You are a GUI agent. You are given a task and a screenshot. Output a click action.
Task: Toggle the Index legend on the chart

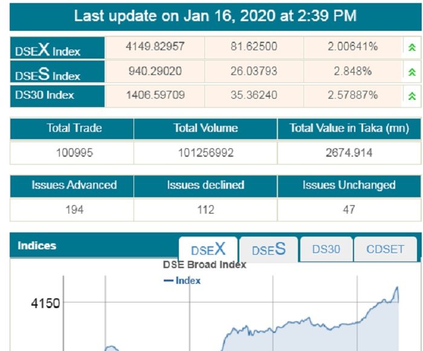182,281
